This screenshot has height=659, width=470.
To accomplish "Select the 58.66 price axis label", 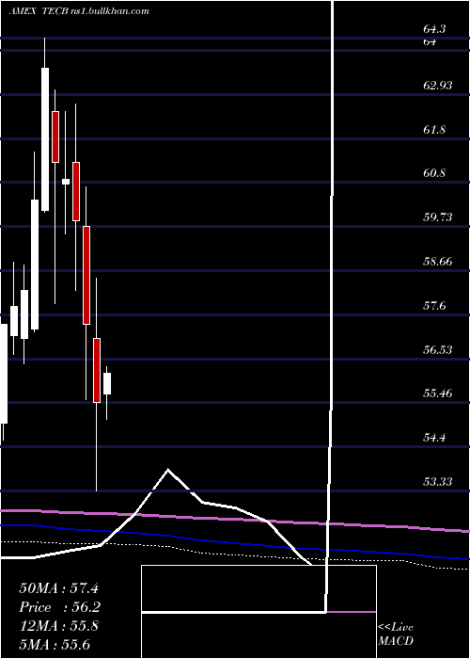I will click(438, 262).
